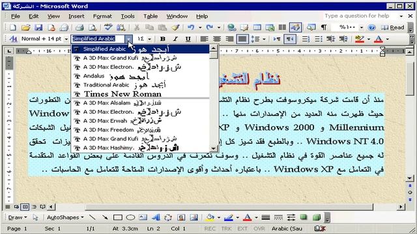417x234 pixels.
Task: Toggle Underline formatting
Action: (188, 39)
